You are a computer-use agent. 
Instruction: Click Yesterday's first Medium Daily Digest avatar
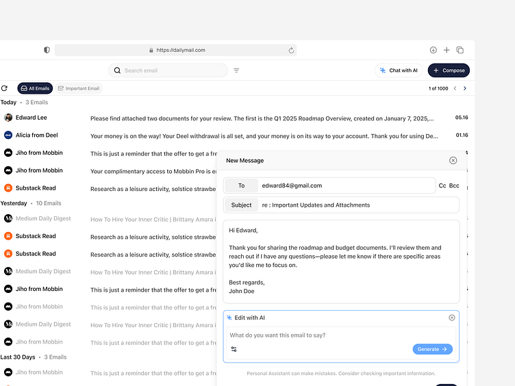coord(8,218)
